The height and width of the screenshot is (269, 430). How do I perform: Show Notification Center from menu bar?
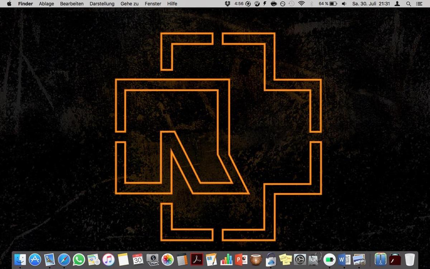pos(420,4)
